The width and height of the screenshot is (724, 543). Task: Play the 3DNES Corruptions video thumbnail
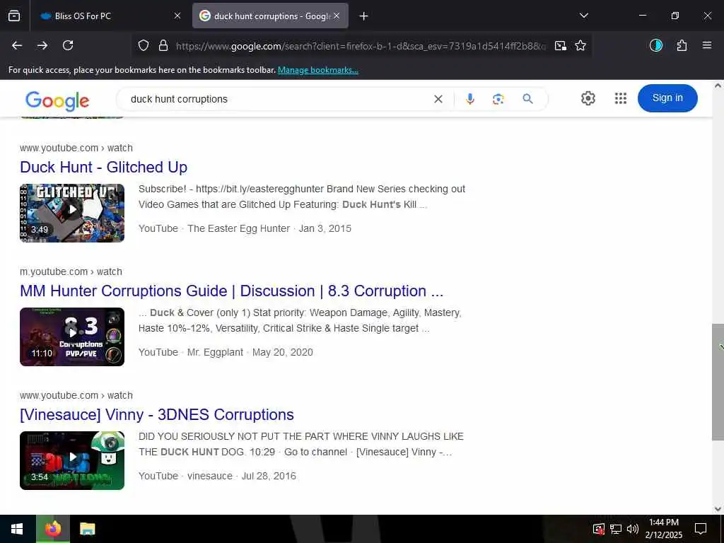tap(72, 460)
